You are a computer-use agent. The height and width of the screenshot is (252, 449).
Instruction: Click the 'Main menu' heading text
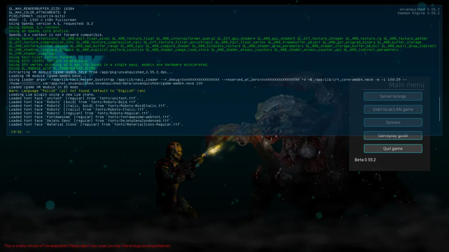click(x=406, y=85)
